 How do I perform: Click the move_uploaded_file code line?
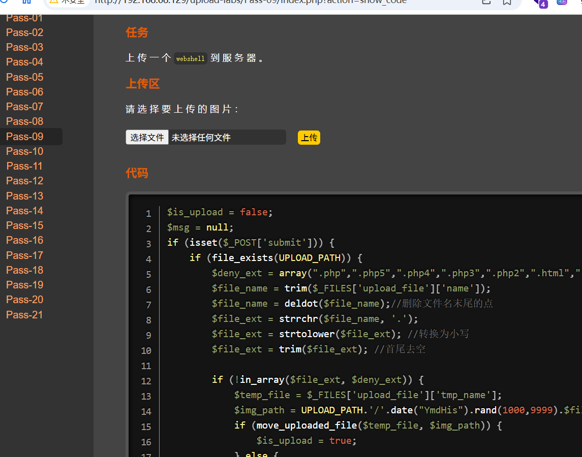coord(368,426)
